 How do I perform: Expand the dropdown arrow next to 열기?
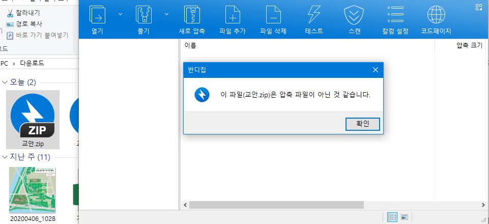[x=121, y=14]
